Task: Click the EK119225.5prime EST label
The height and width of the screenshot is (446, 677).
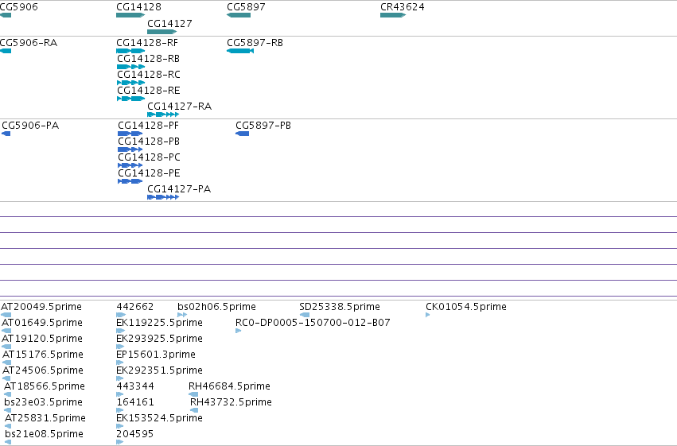Action: point(159,323)
